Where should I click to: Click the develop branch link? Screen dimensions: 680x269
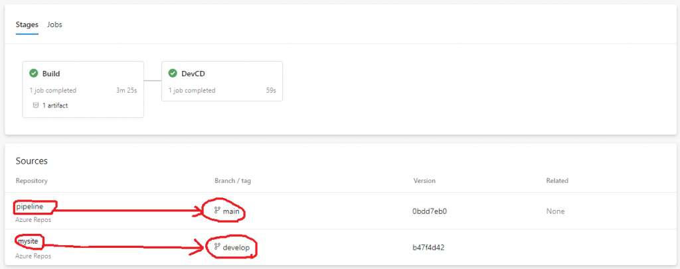tap(237, 248)
